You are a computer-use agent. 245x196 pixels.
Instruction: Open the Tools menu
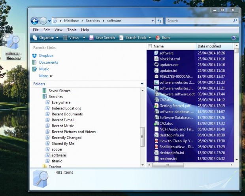[72, 30]
